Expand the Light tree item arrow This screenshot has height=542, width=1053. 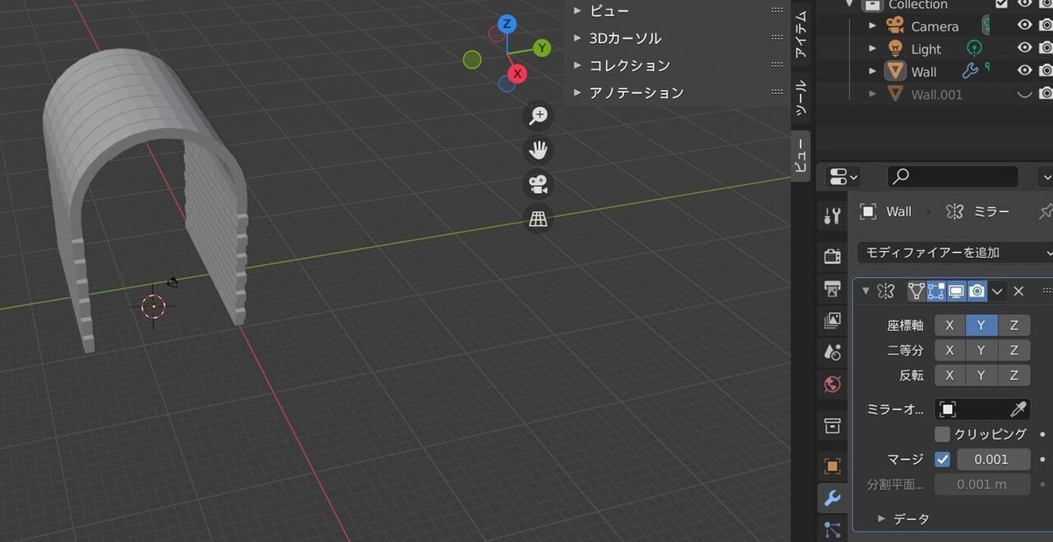click(x=872, y=48)
